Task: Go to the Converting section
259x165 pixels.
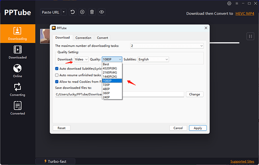Action: (18, 89)
